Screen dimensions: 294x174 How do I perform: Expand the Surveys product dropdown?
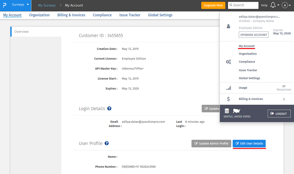pos(20,5)
